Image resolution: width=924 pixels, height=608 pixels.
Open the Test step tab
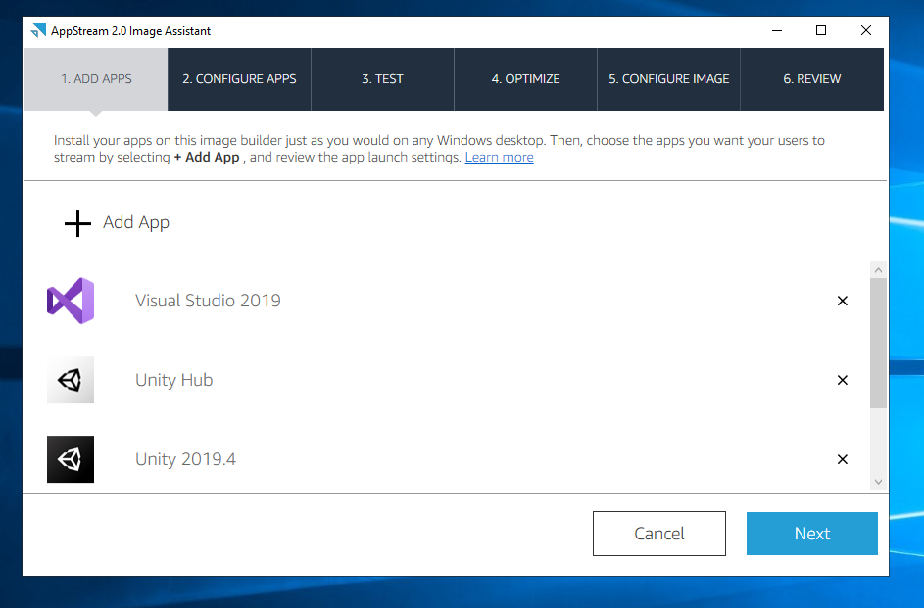pyautogui.click(x=382, y=79)
